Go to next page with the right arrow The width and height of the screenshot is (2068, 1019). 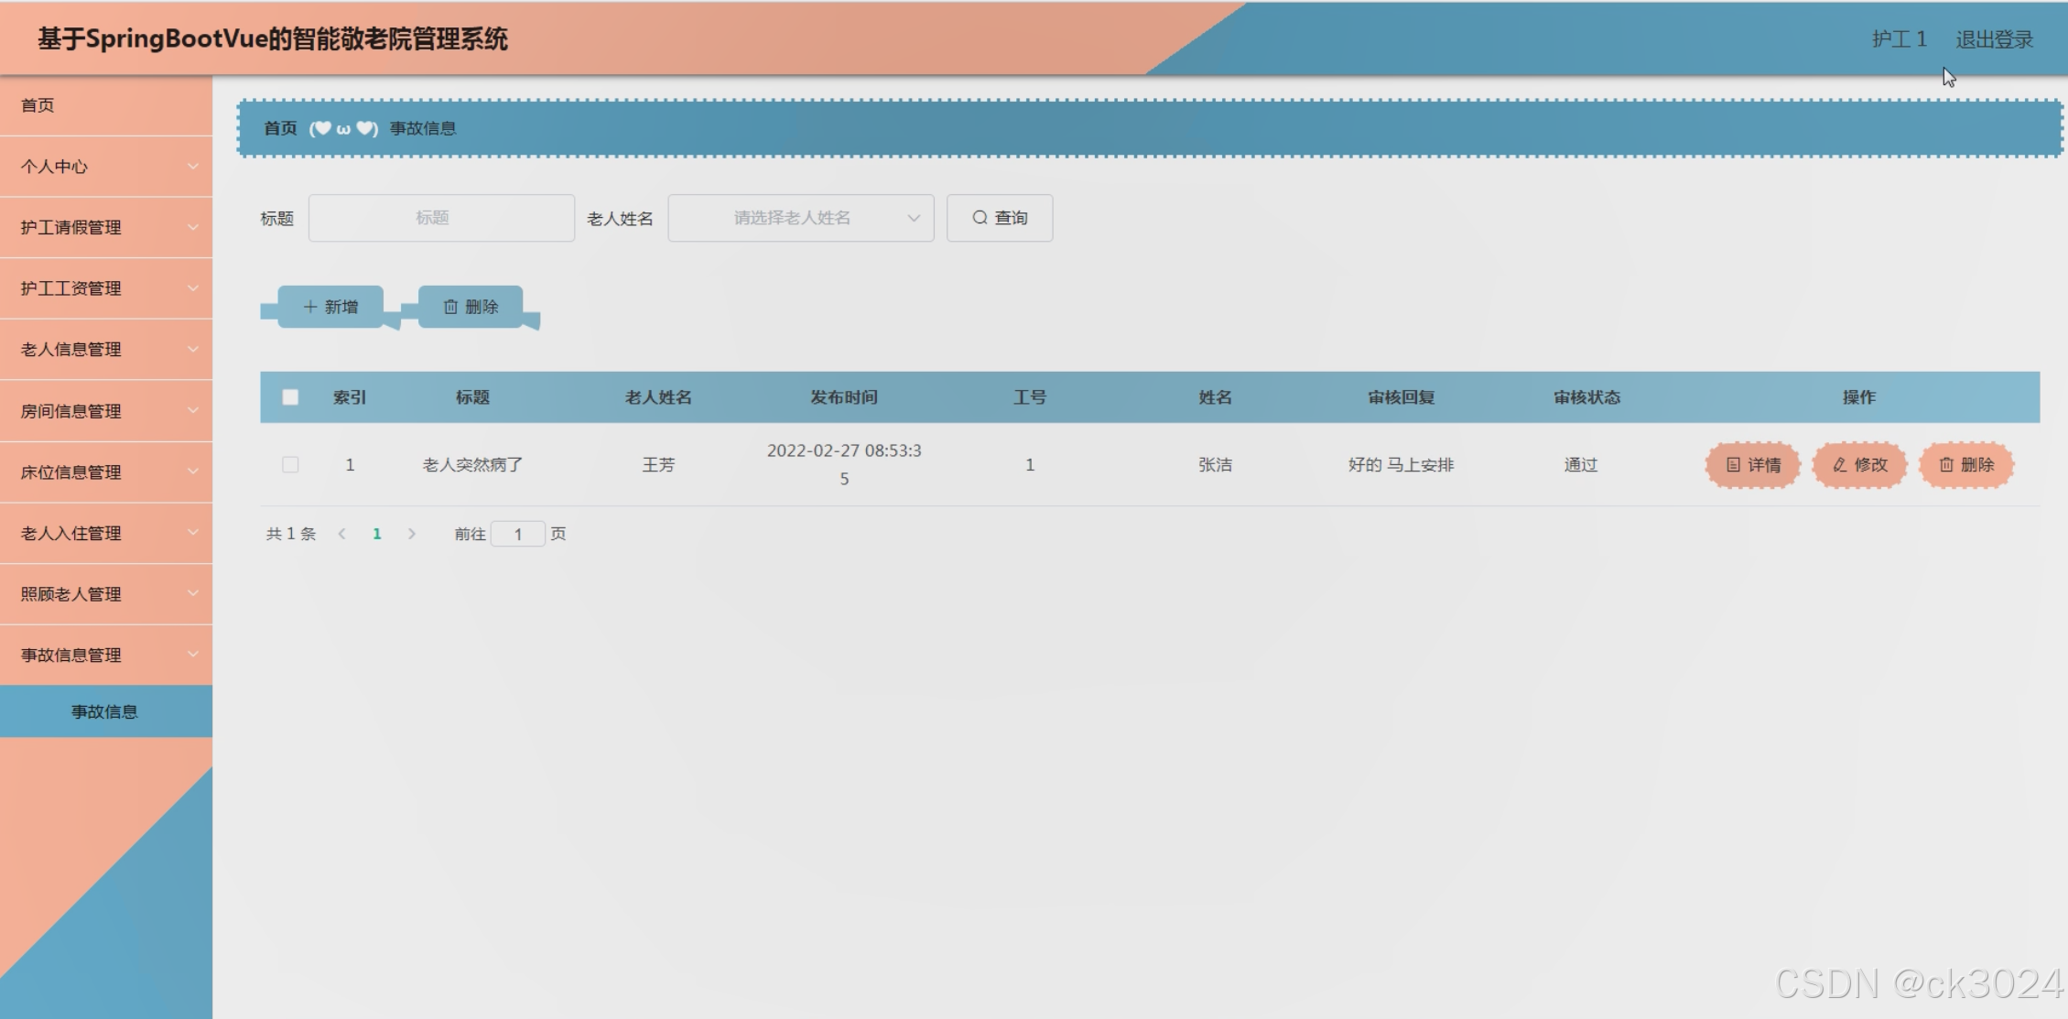413,533
